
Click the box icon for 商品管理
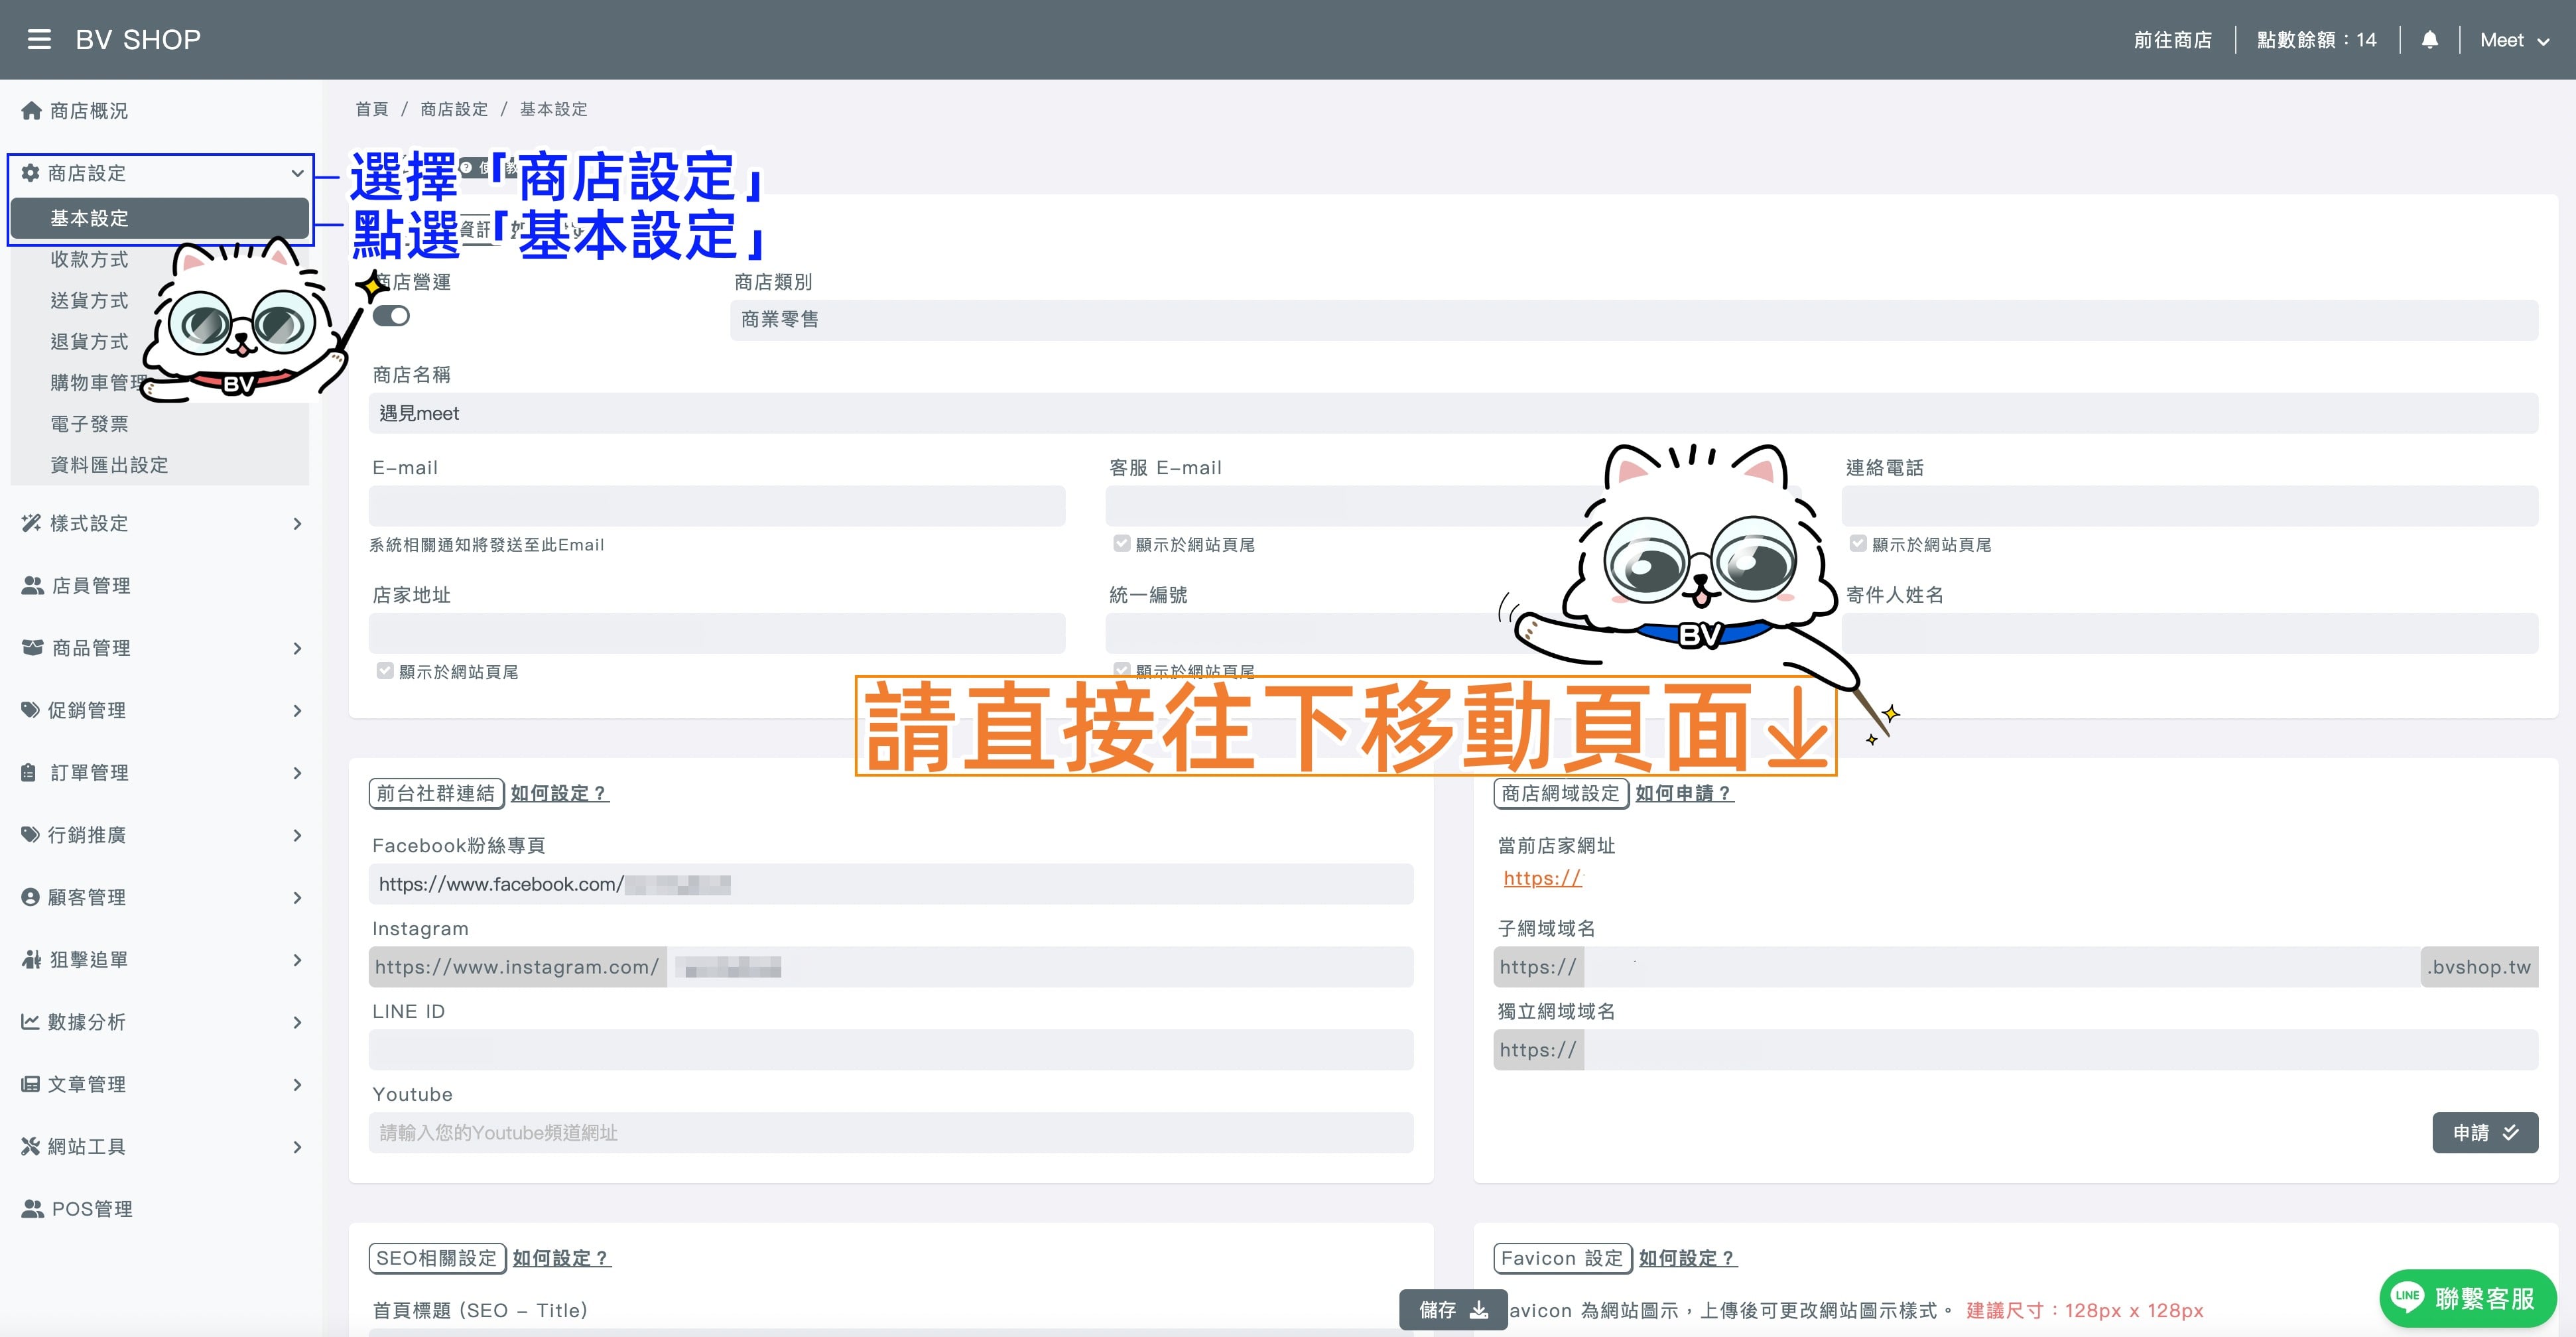(33, 648)
